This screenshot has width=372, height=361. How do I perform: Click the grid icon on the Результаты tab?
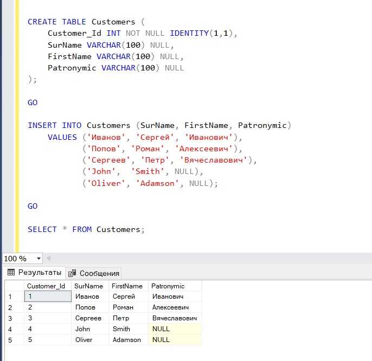click(x=10, y=273)
